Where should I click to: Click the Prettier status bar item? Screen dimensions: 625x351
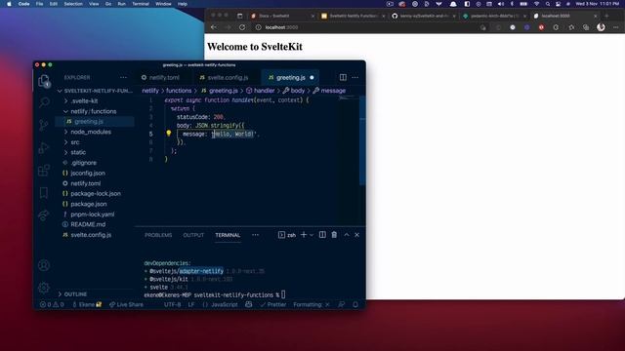[273, 304]
